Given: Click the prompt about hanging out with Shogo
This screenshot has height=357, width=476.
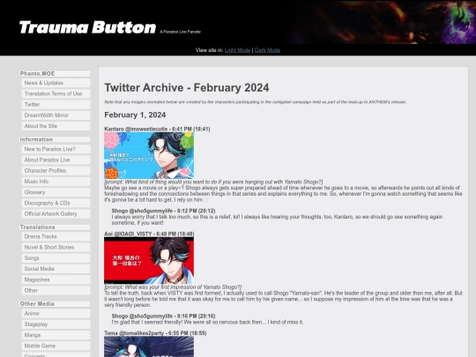Looking at the screenshot, I should coord(213,182).
